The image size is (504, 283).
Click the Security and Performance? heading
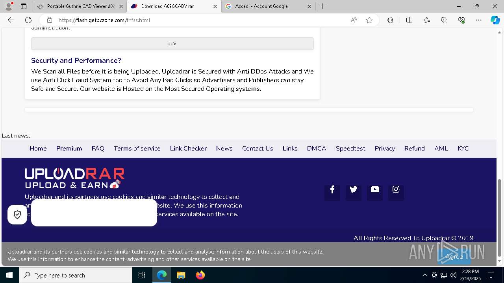76,61
